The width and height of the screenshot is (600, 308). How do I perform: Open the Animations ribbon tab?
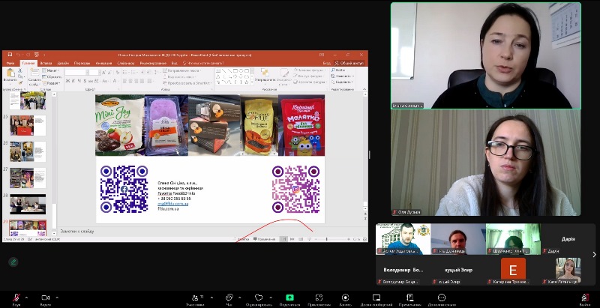click(103, 63)
